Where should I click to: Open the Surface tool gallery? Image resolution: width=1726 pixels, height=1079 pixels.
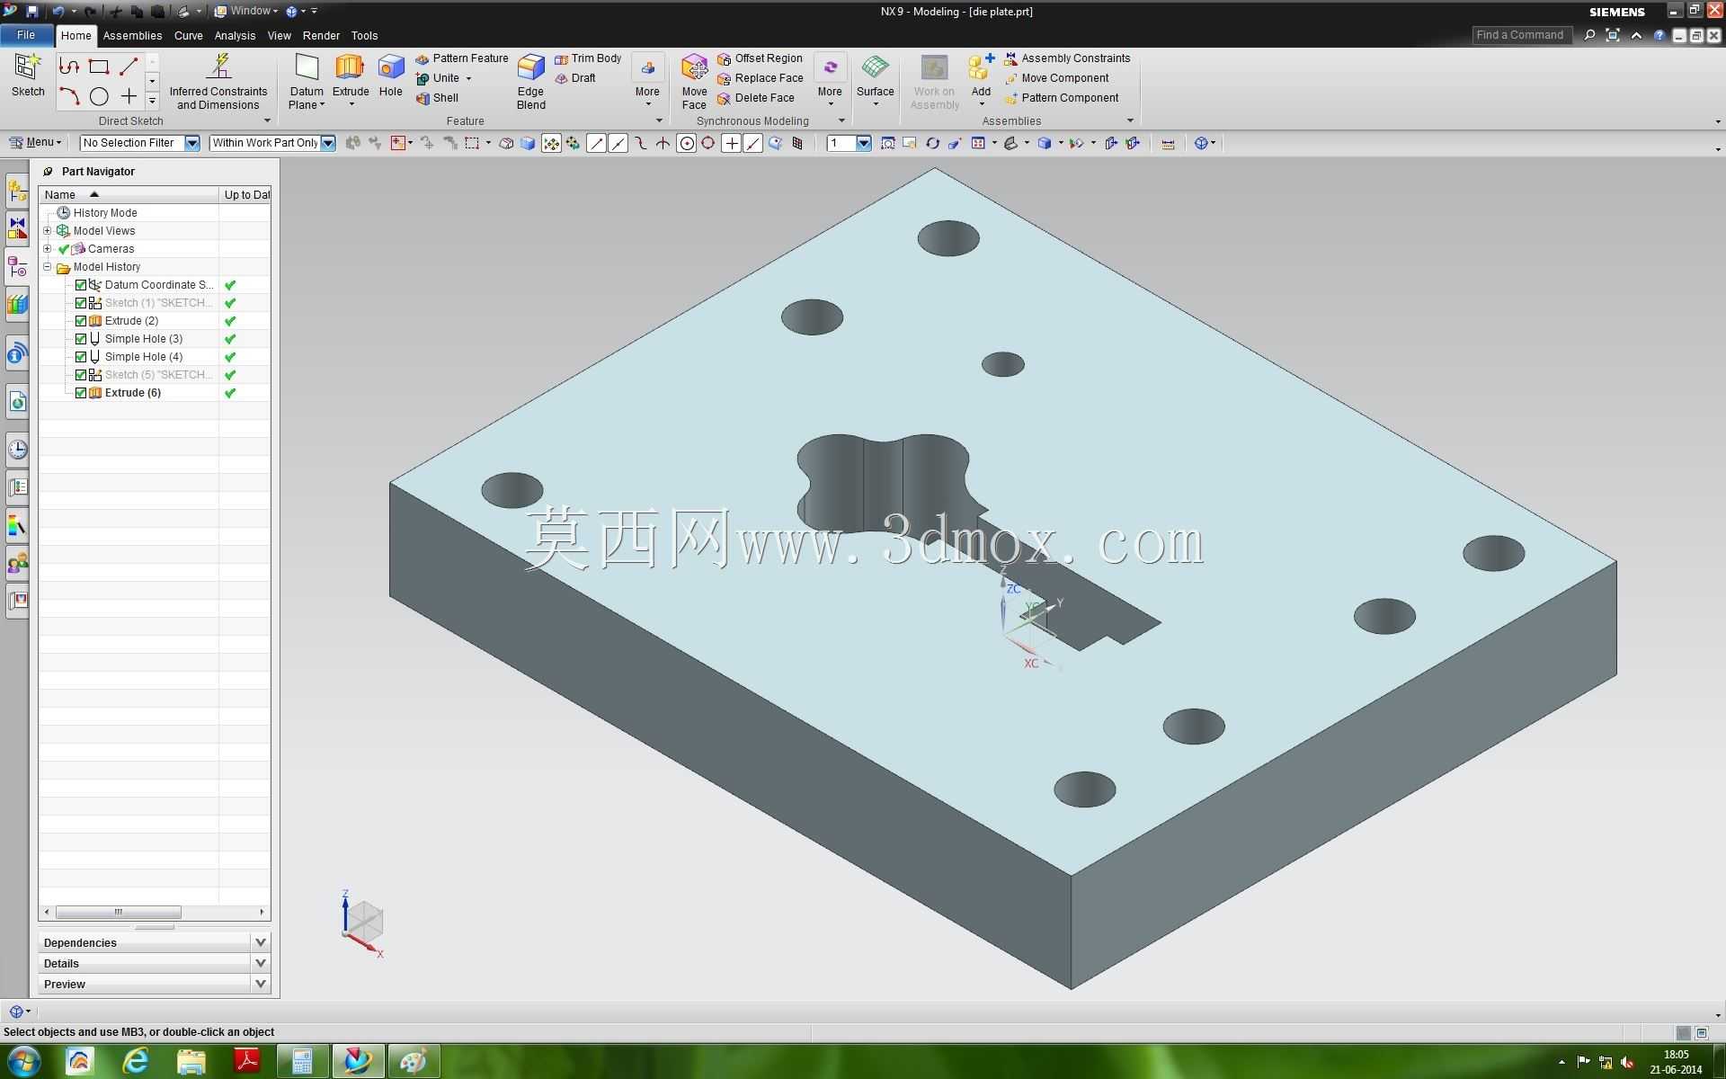pos(876,80)
